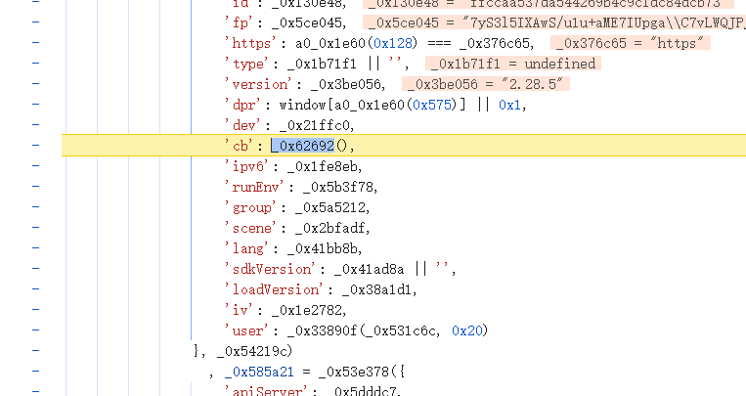Click the _0x1b71f1 = undefined inline value
746x396 pixels.
510,64
